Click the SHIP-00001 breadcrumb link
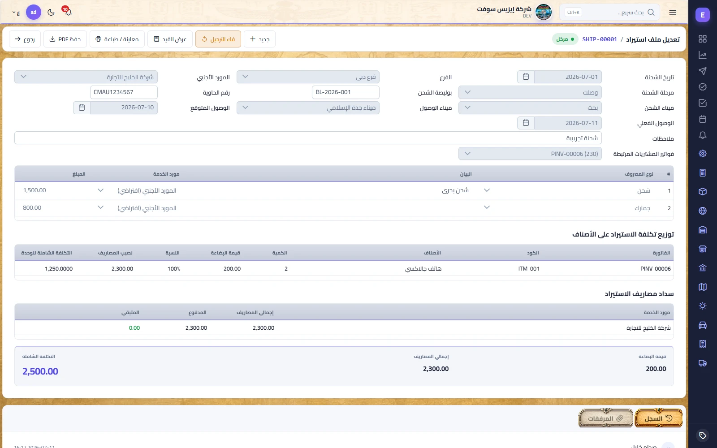 [x=600, y=39]
